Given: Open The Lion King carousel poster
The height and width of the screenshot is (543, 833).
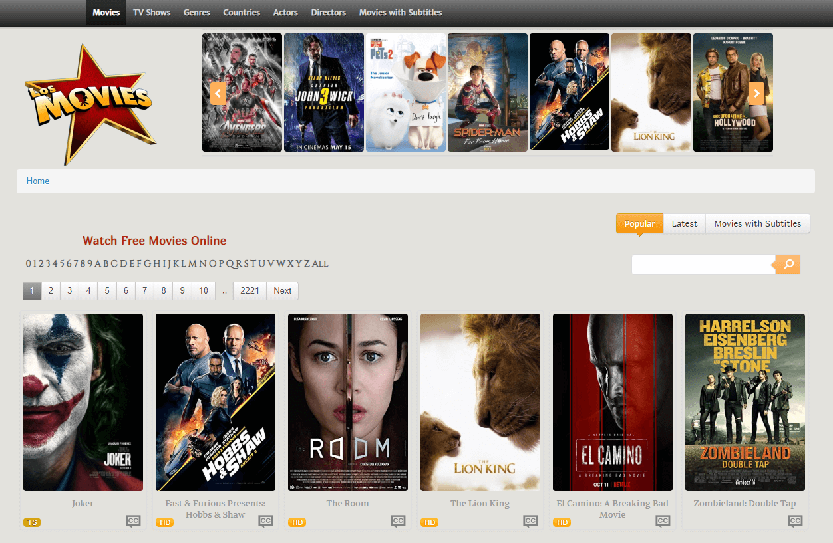Looking at the screenshot, I should [x=651, y=92].
